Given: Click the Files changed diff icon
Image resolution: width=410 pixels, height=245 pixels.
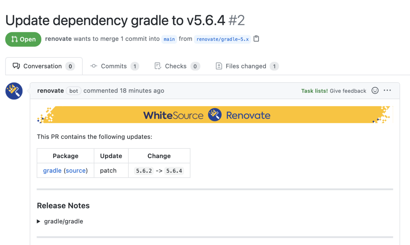Looking at the screenshot, I should pyautogui.click(x=219, y=66).
